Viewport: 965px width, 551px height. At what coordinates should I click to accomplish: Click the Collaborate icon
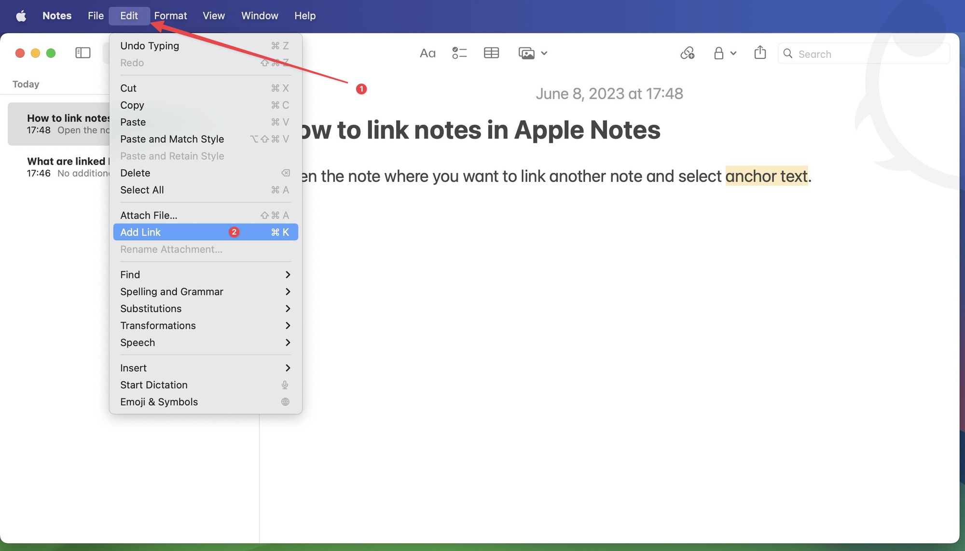point(686,53)
